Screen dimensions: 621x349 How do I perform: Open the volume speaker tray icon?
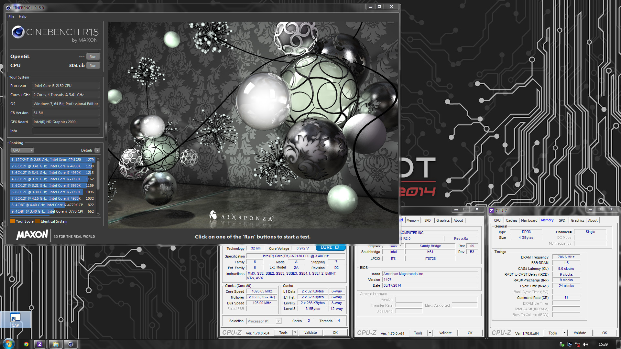[x=585, y=344]
